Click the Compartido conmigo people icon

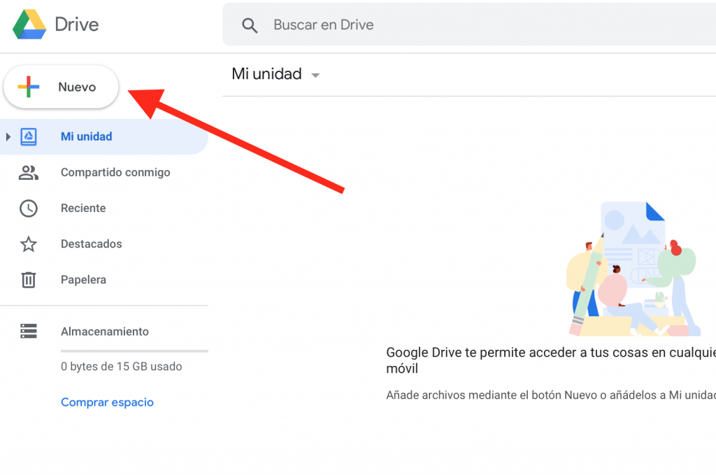click(28, 173)
